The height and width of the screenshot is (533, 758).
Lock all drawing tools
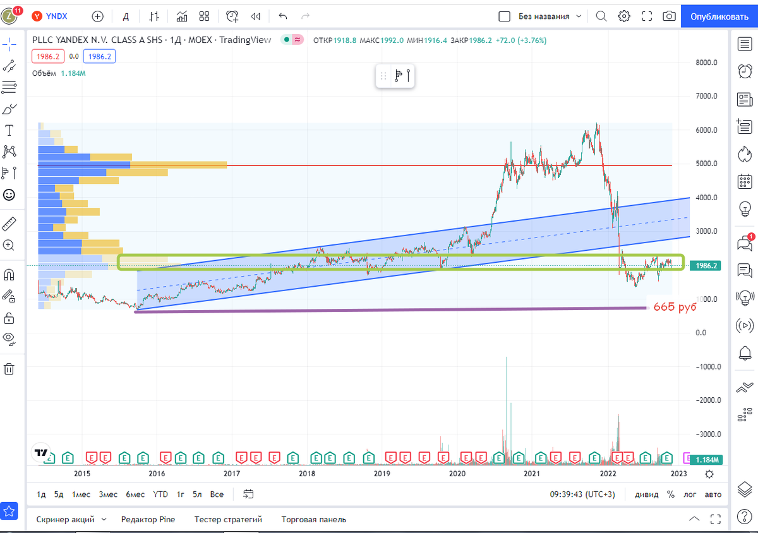click(x=9, y=317)
